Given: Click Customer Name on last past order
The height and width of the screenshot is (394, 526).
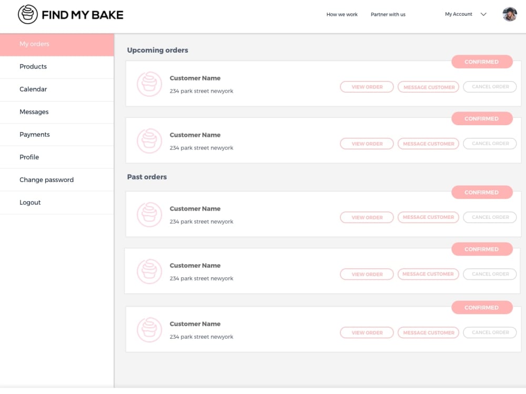Looking at the screenshot, I should (x=195, y=324).
